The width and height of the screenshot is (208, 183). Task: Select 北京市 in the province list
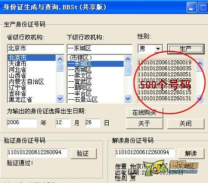(x=32, y=58)
